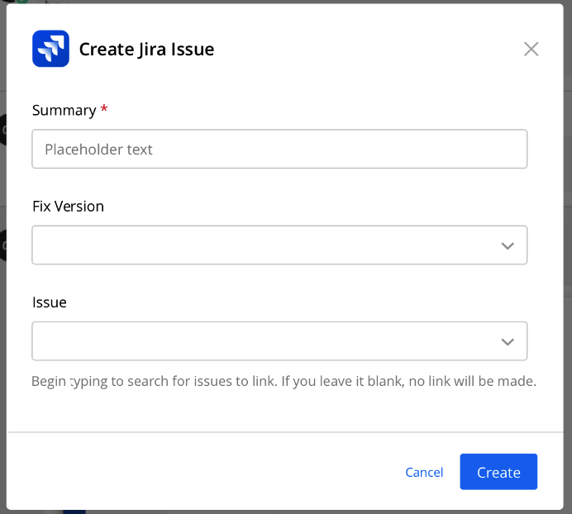This screenshot has height=514, width=572.
Task: Click the Jira logo icon
Action: point(50,49)
